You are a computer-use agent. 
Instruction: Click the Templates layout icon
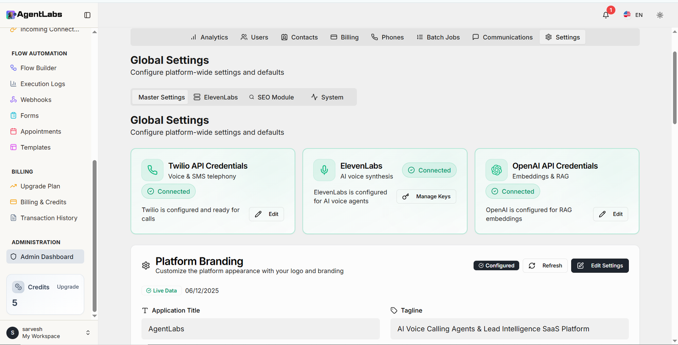tap(14, 147)
